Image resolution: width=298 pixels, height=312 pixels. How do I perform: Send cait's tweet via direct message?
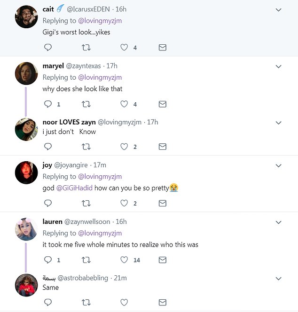[x=162, y=48]
